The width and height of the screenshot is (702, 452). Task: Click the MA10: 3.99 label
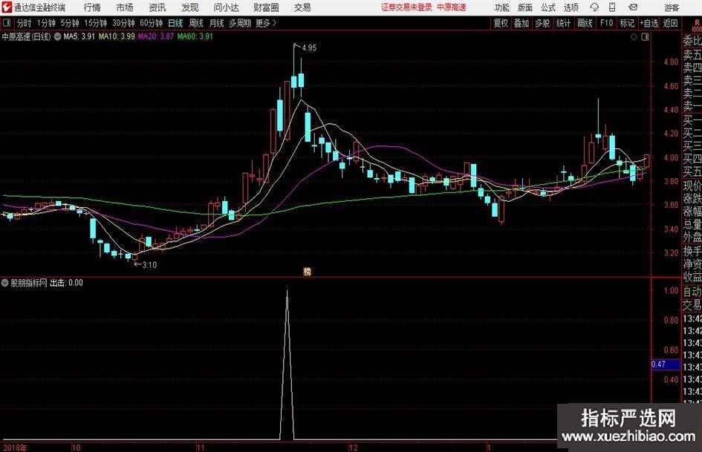pyautogui.click(x=117, y=36)
